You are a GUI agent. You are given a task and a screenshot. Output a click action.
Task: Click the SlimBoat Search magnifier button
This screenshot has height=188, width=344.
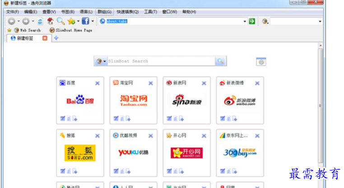[220, 61]
